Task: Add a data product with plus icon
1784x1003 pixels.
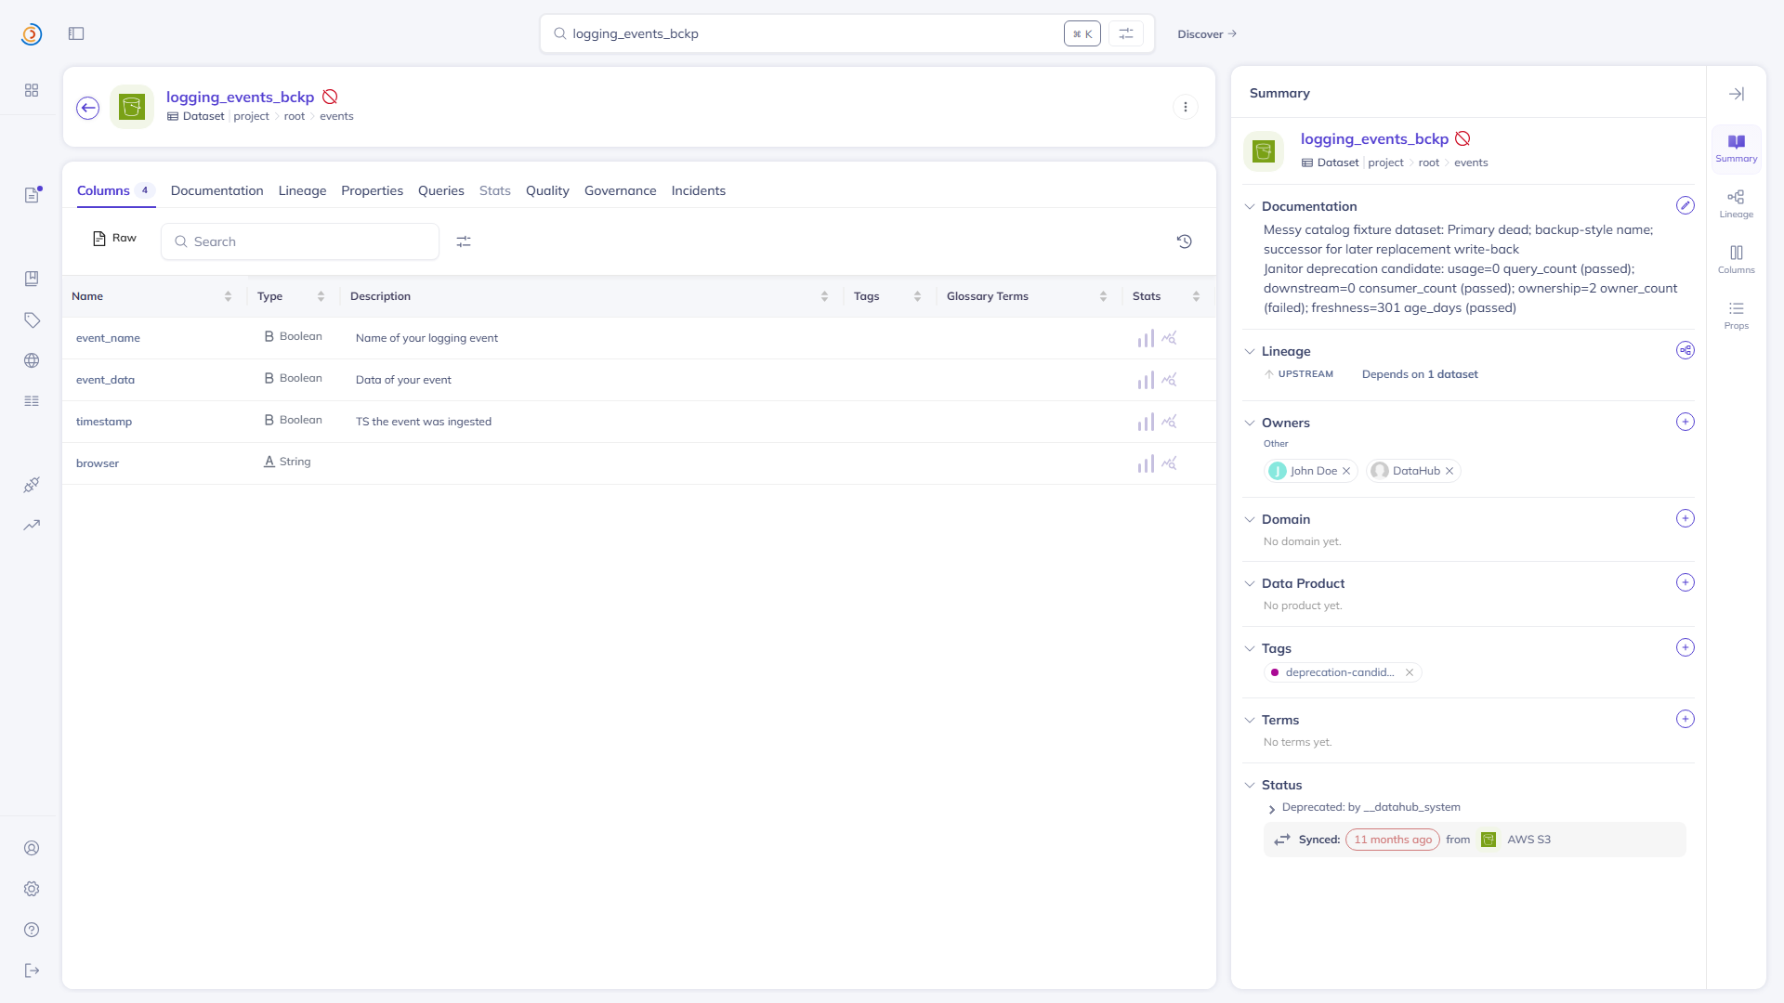Action: tap(1686, 582)
